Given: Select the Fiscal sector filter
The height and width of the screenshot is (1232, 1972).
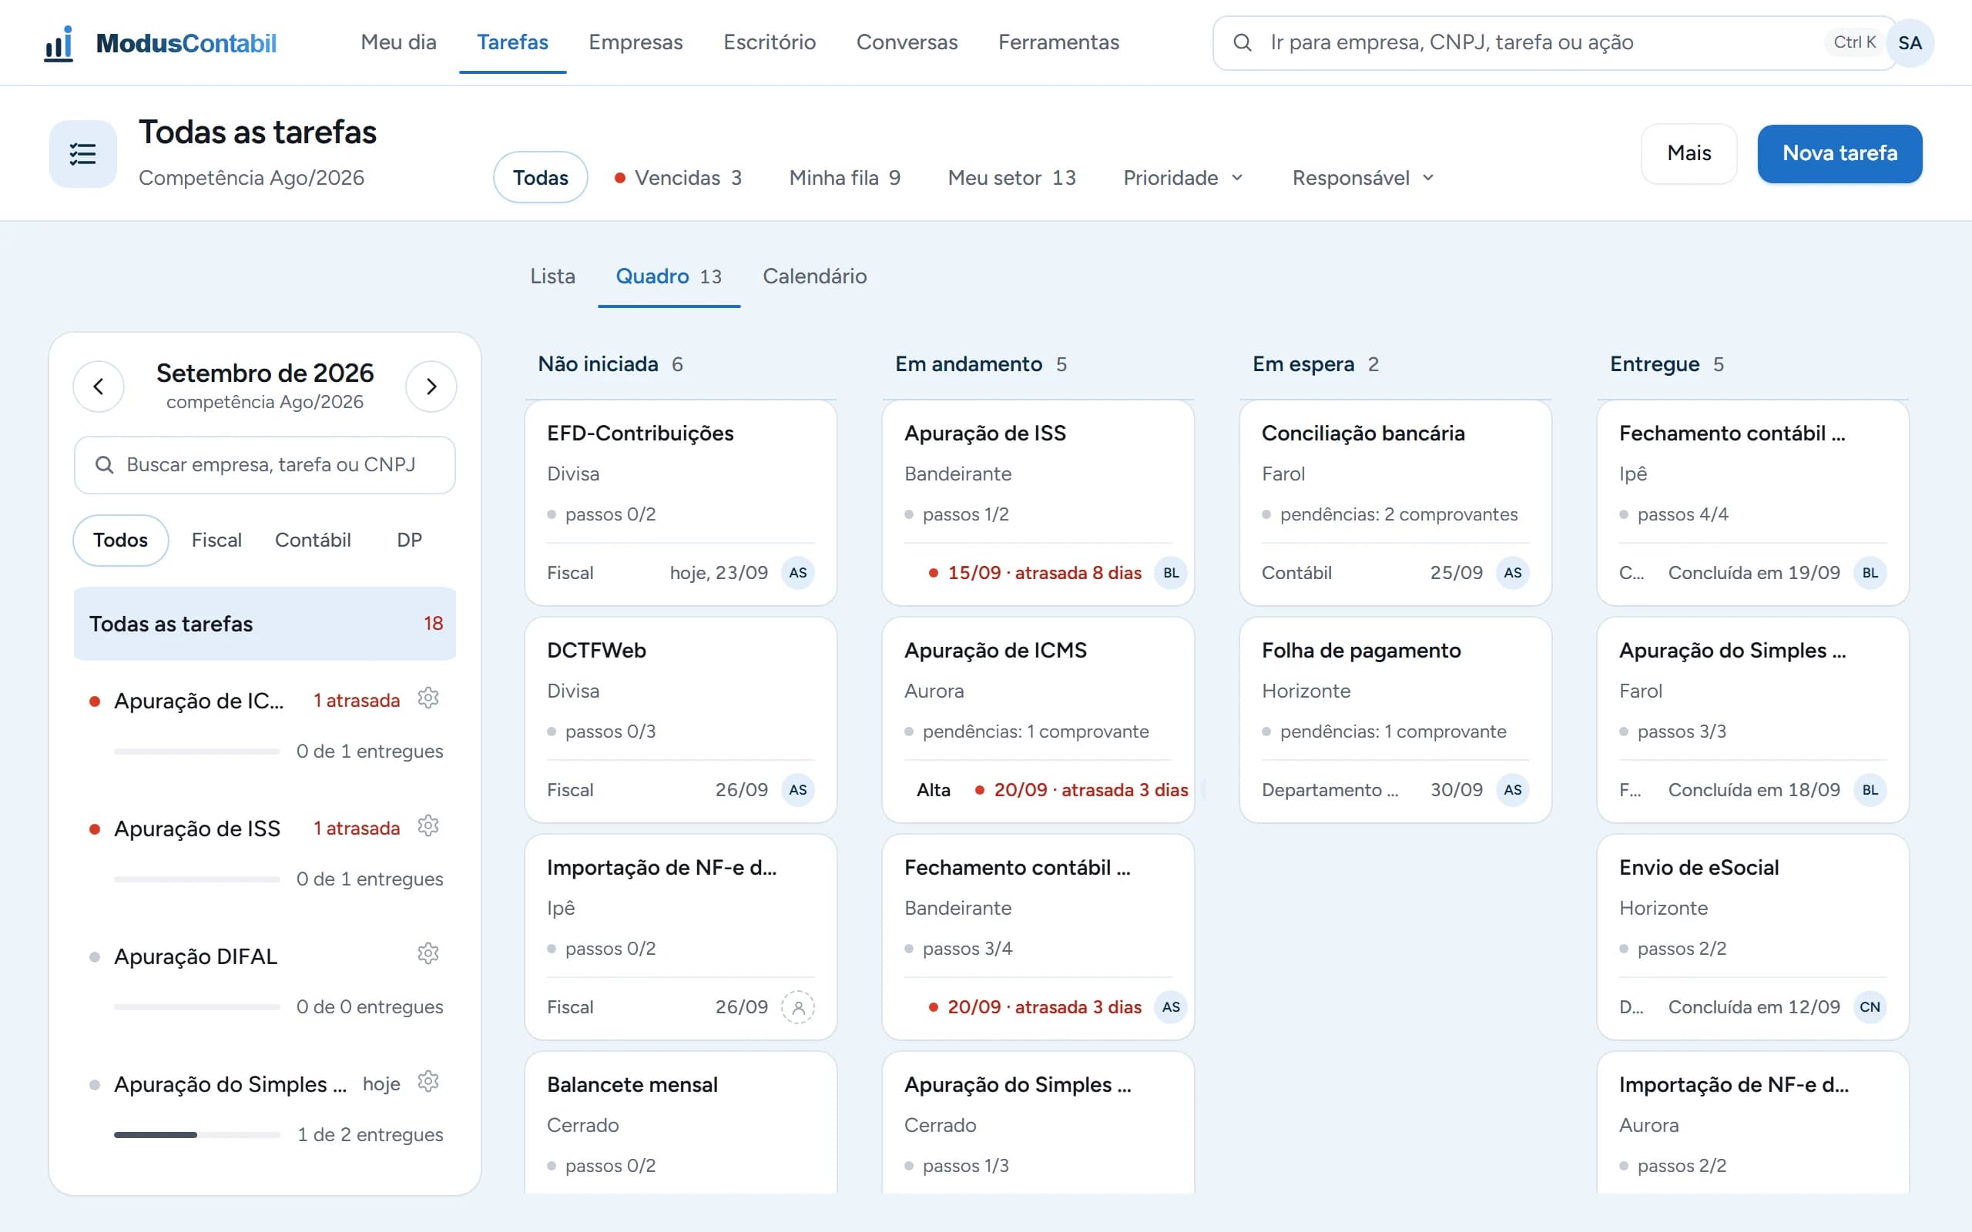Looking at the screenshot, I should click(216, 541).
